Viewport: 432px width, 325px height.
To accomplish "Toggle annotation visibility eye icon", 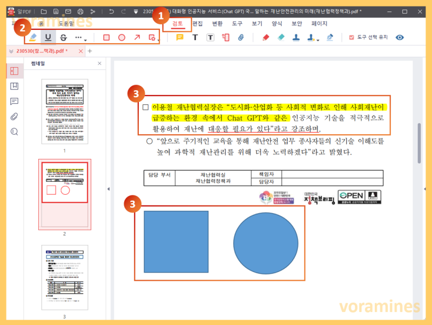I will 400,37.
